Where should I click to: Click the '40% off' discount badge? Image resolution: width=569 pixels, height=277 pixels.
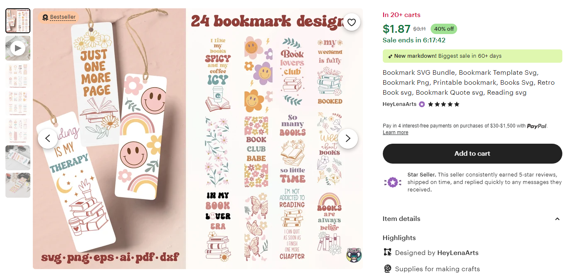444,29
